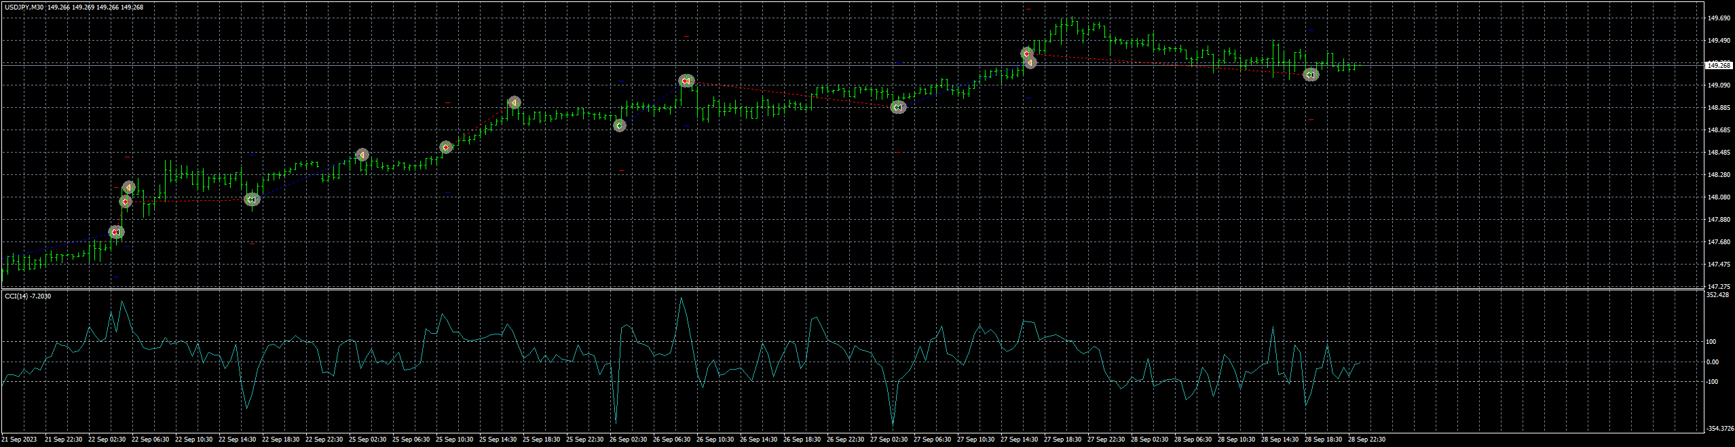
Task: Click the orange triangle marker near 148.170
Action: click(x=129, y=187)
